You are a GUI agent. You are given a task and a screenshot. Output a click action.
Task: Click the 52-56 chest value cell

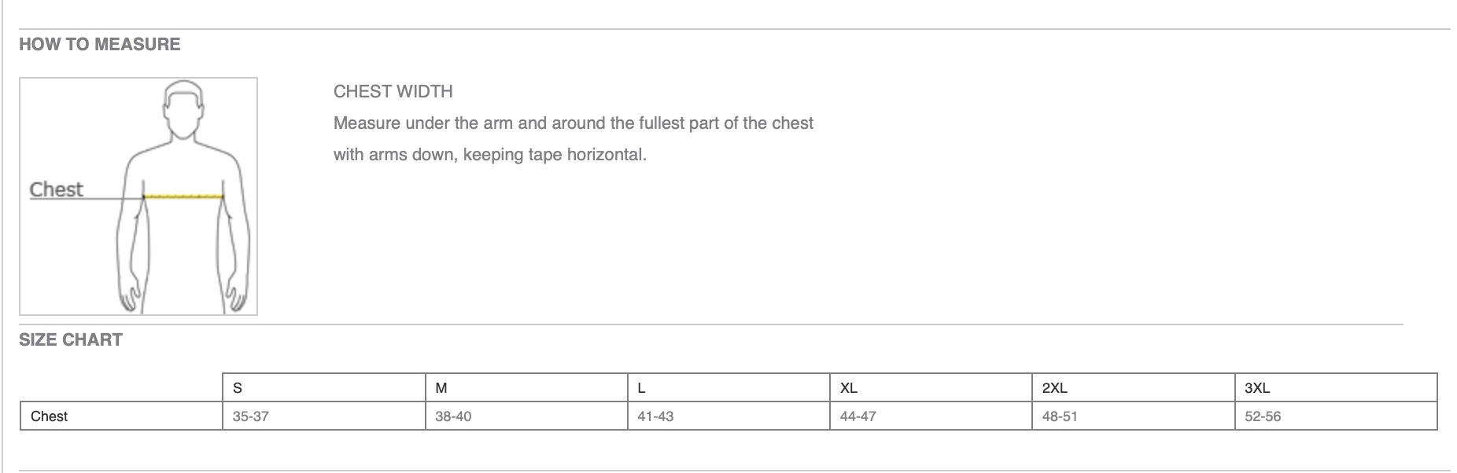(1336, 416)
